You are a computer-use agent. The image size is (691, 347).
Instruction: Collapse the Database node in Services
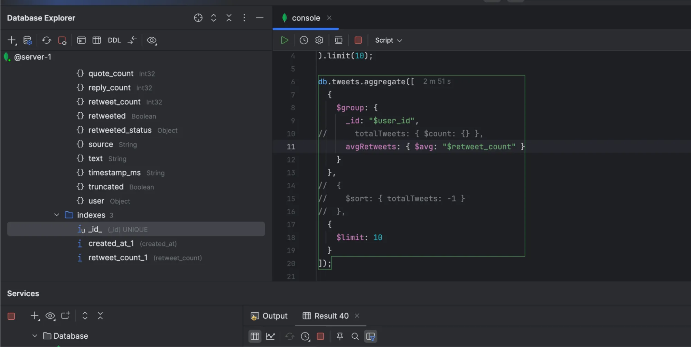35,336
